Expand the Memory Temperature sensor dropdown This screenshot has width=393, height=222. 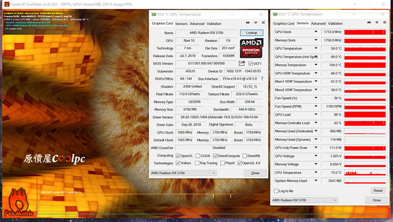(x=316, y=65)
